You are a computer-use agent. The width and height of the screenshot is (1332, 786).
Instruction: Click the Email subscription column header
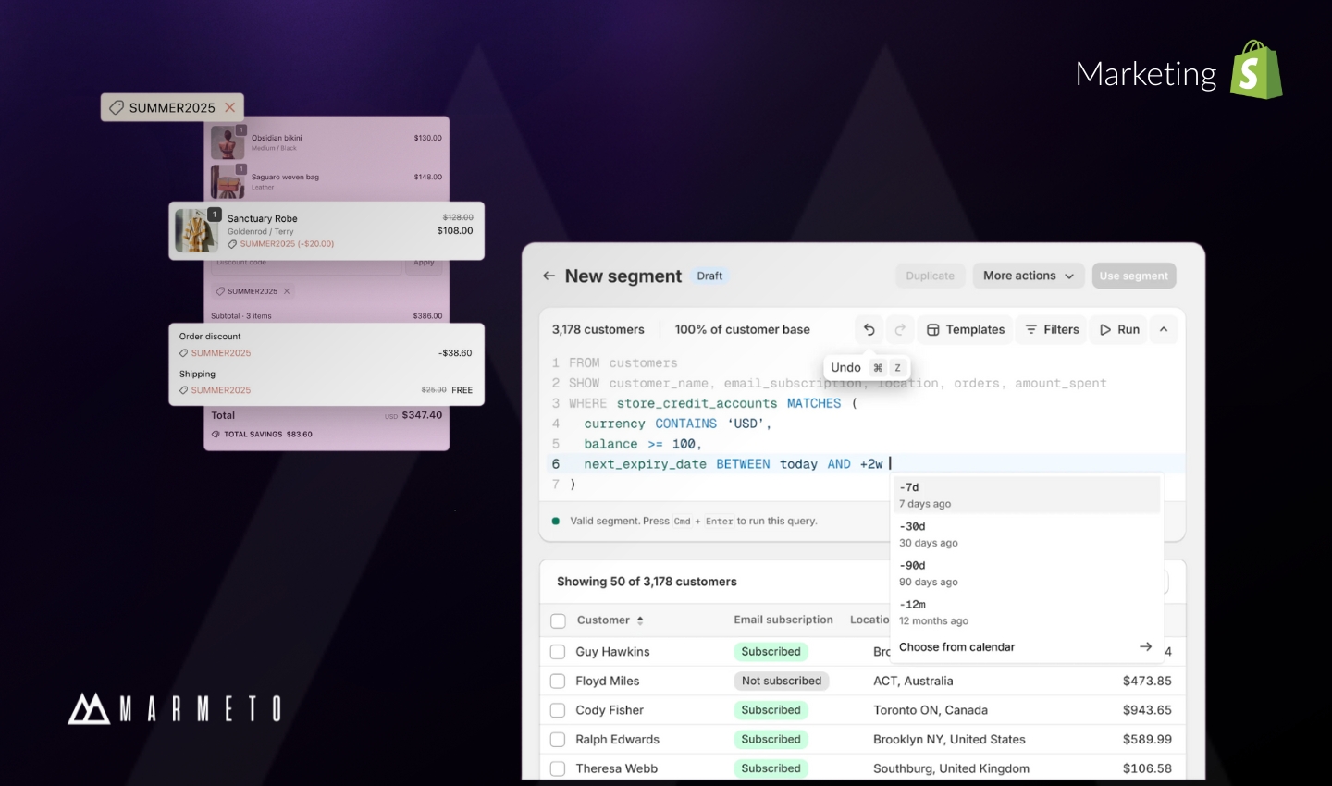[x=783, y=620]
